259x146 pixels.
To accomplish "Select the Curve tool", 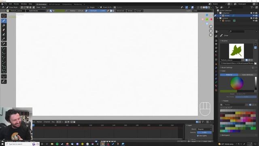I will (4, 62).
